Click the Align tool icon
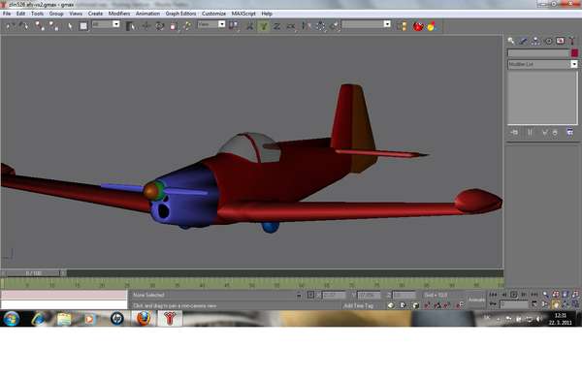 (334, 26)
